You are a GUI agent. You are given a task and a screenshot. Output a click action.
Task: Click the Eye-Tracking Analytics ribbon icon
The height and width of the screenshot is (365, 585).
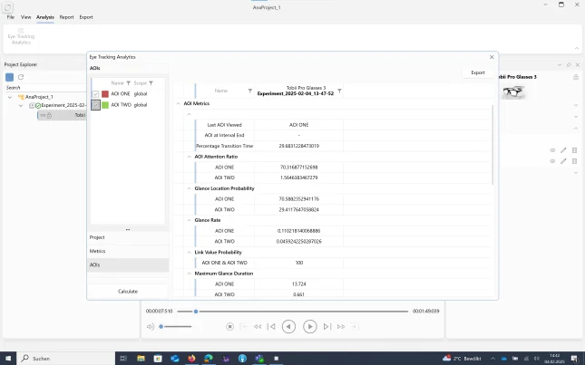coord(21,36)
